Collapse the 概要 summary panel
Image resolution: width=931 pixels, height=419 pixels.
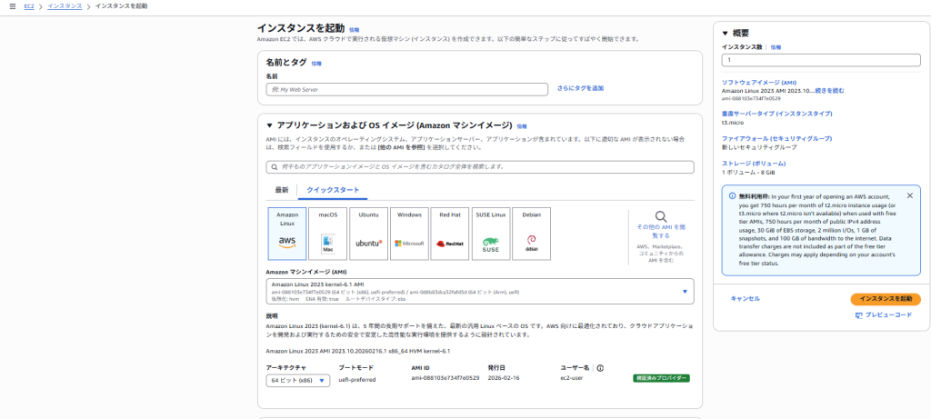[726, 33]
